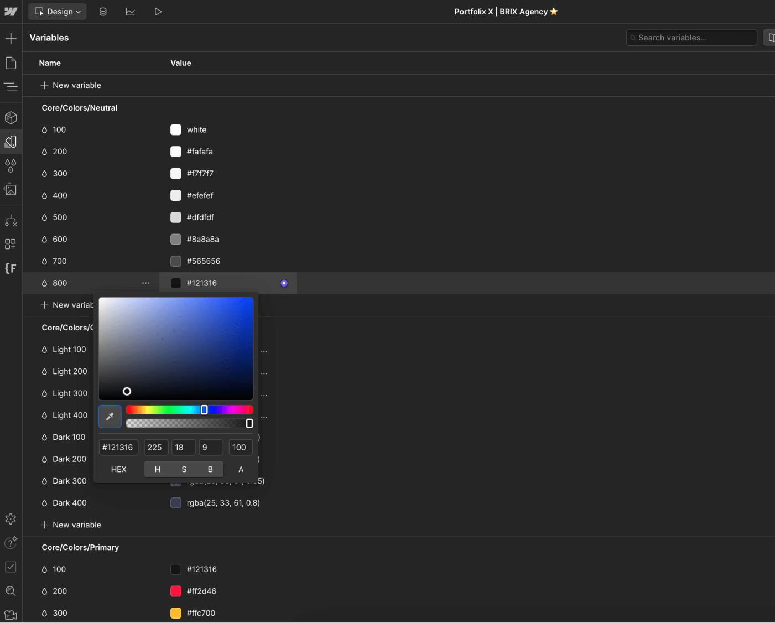Select the HSB mode in color picker
775x623 pixels.
(x=184, y=469)
